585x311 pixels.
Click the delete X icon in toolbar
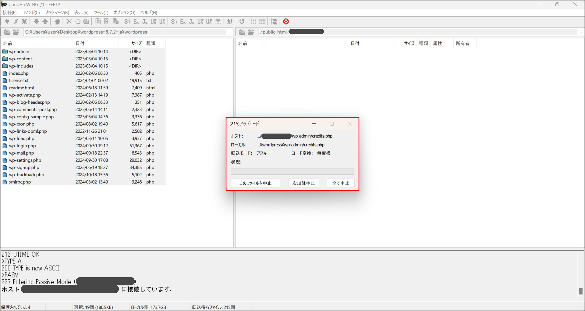pyautogui.click(x=69, y=21)
